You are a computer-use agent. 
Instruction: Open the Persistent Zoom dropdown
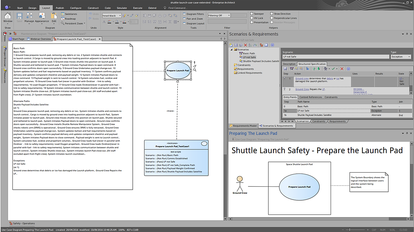[85, 24]
